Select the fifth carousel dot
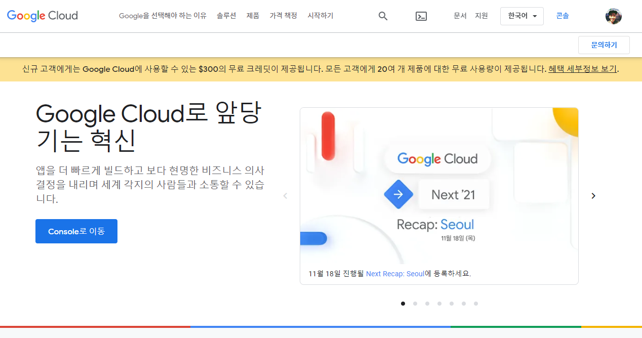This screenshot has width=642, height=338. pyautogui.click(x=452, y=304)
